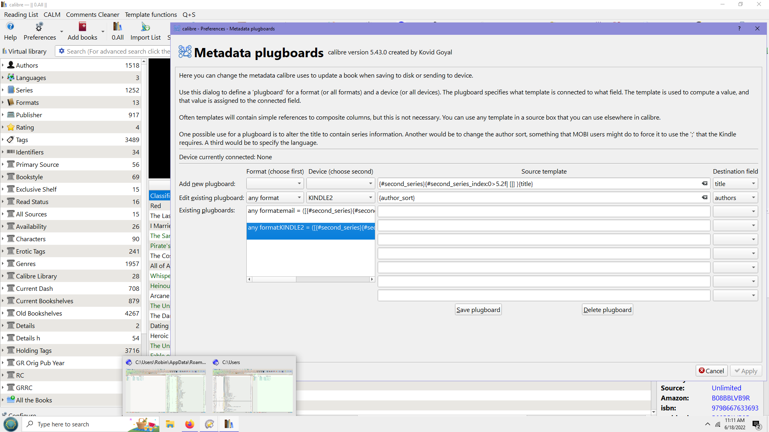The width and height of the screenshot is (769, 432).
Task: Select the Current Bookshelves tree item
Action: (x=70, y=301)
